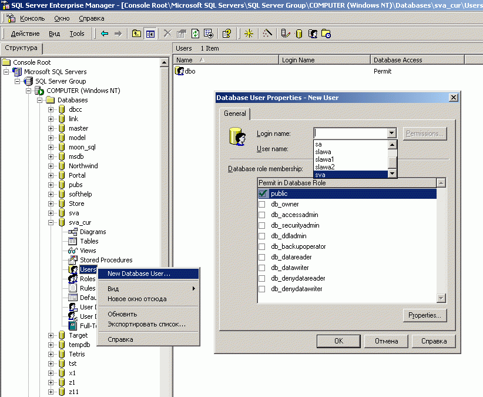
Task: Open the Вид submenu in context menu
Action: (x=148, y=289)
